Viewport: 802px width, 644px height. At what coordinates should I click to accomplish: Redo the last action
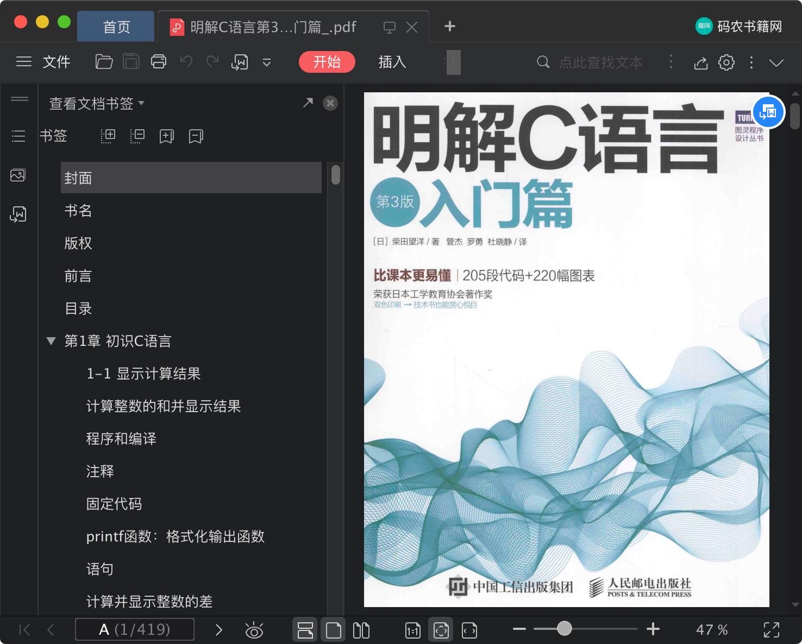212,62
